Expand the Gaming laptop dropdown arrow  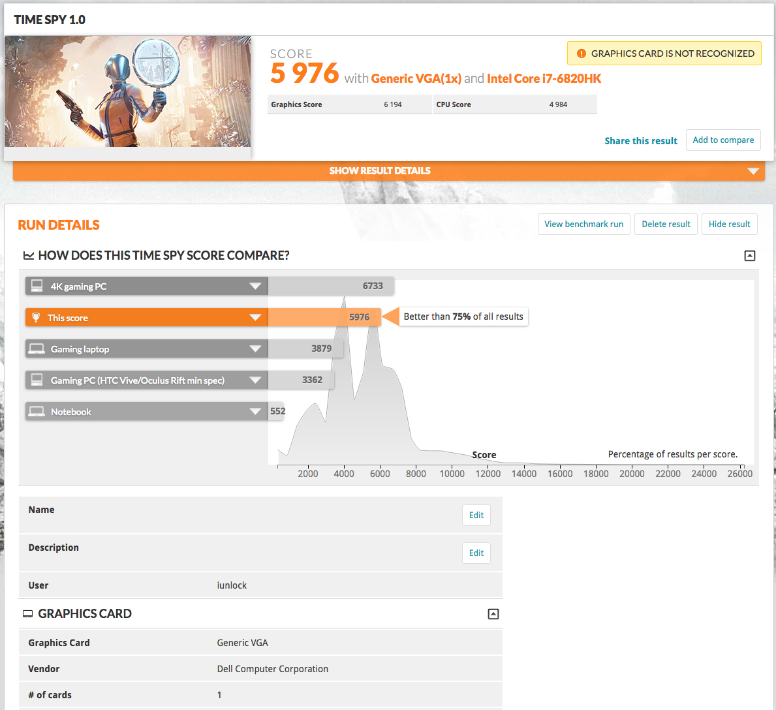point(255,349)
